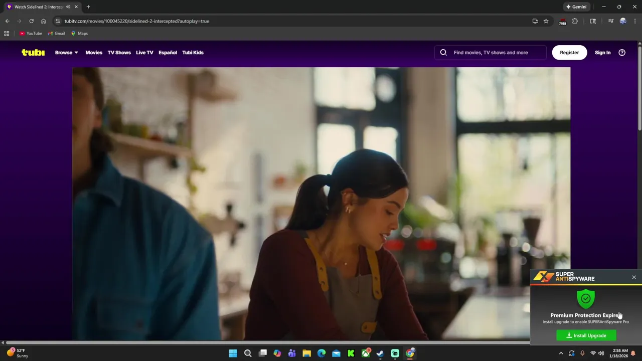642x361 pixels.
Task: Open the Browse dropdown menu
Action: [66, 52]
